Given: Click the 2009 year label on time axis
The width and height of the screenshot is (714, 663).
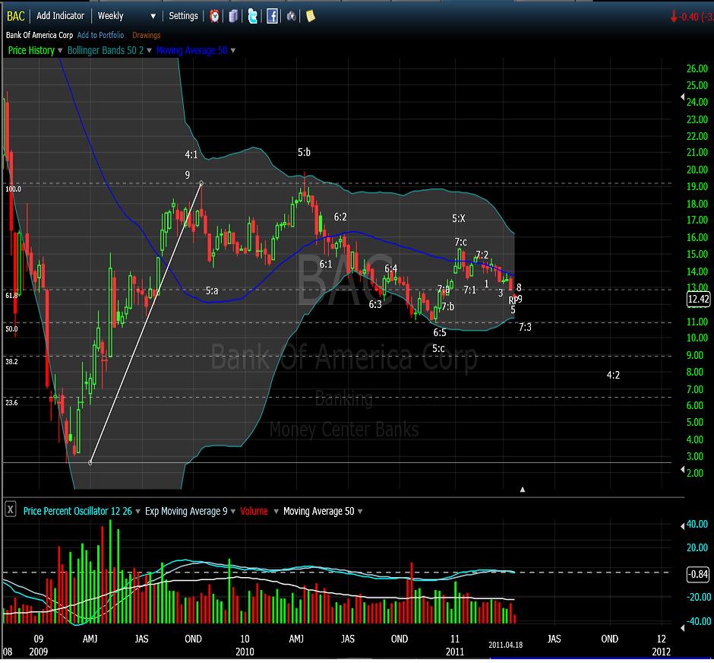Looking at the screenshot, I should click(39, 652).
